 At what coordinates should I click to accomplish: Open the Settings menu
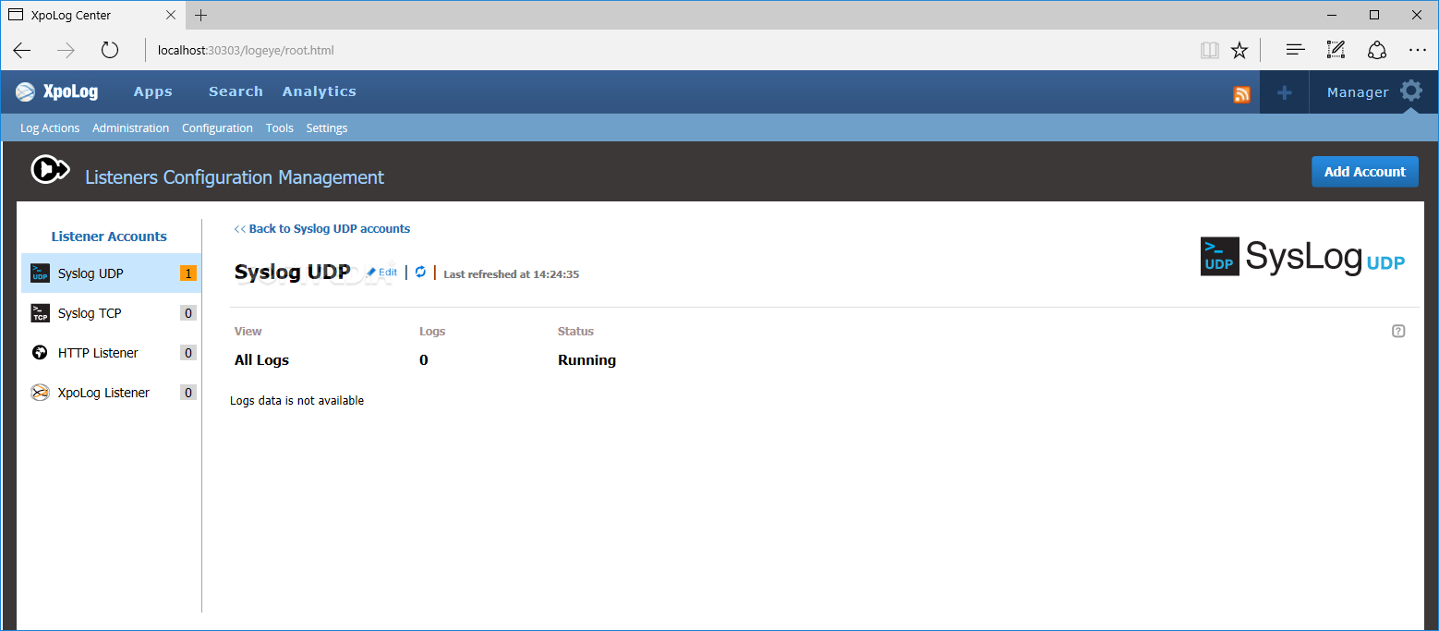[327, 128]
